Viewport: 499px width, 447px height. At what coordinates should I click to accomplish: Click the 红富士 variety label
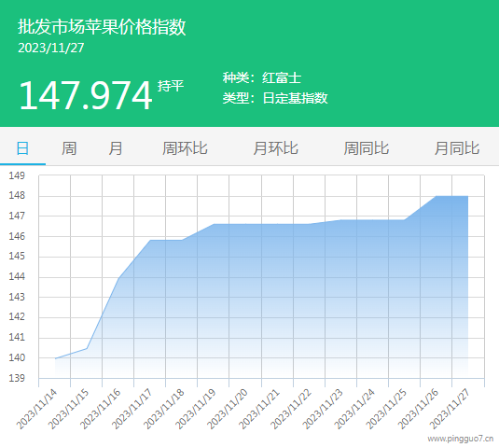pos(282,78)
